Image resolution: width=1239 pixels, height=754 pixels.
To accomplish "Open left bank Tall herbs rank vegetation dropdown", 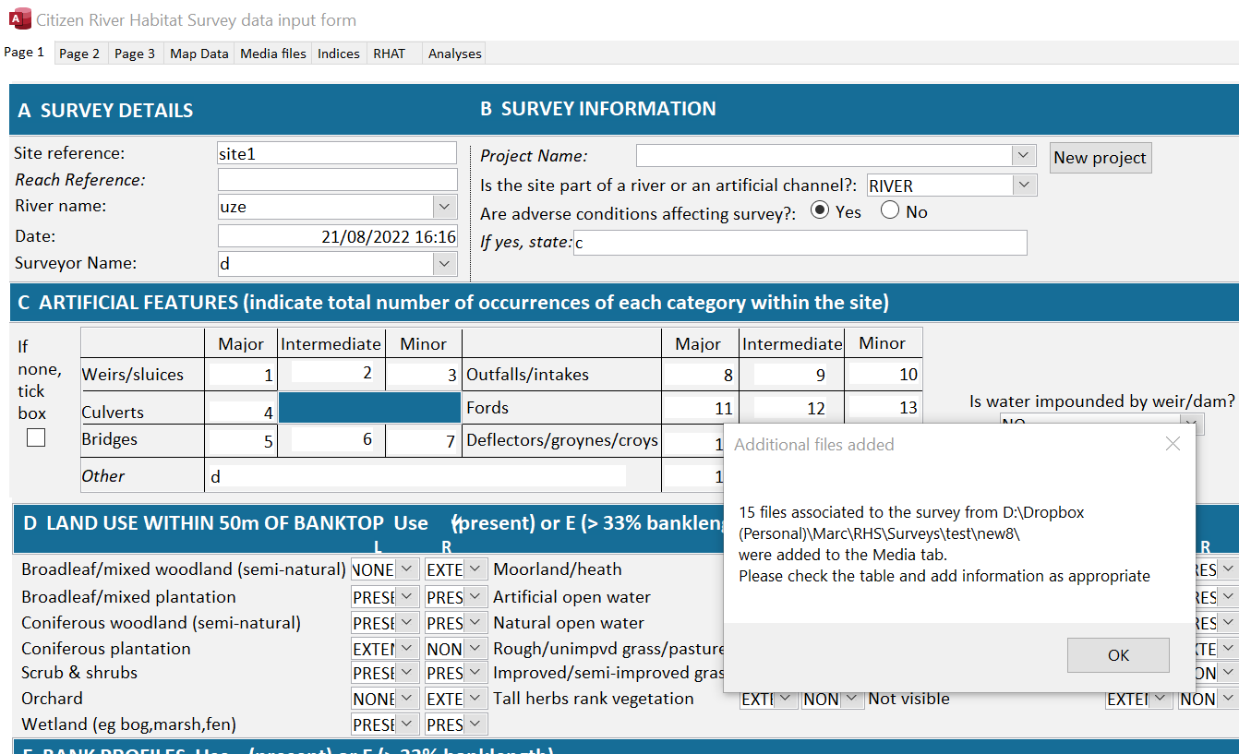I will click(787, 700).
